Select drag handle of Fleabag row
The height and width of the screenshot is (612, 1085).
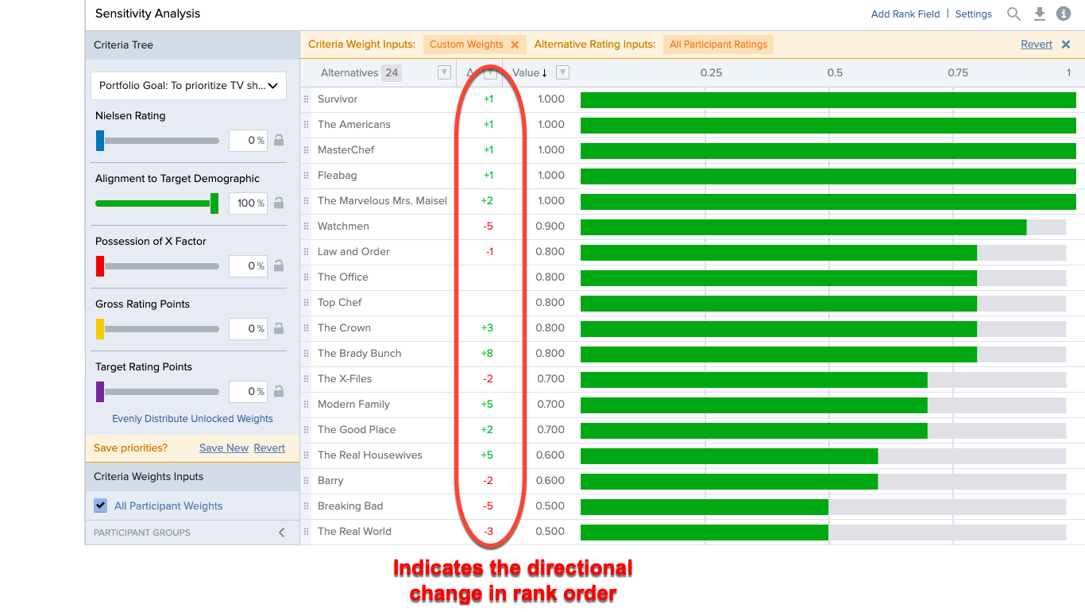click(x=307, y=176)
